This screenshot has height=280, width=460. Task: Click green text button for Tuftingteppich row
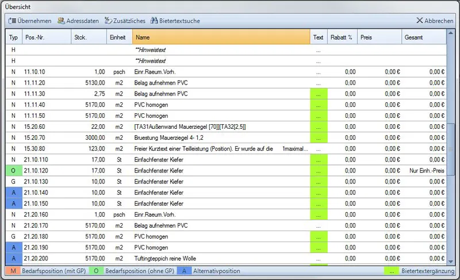coord(318,259)
